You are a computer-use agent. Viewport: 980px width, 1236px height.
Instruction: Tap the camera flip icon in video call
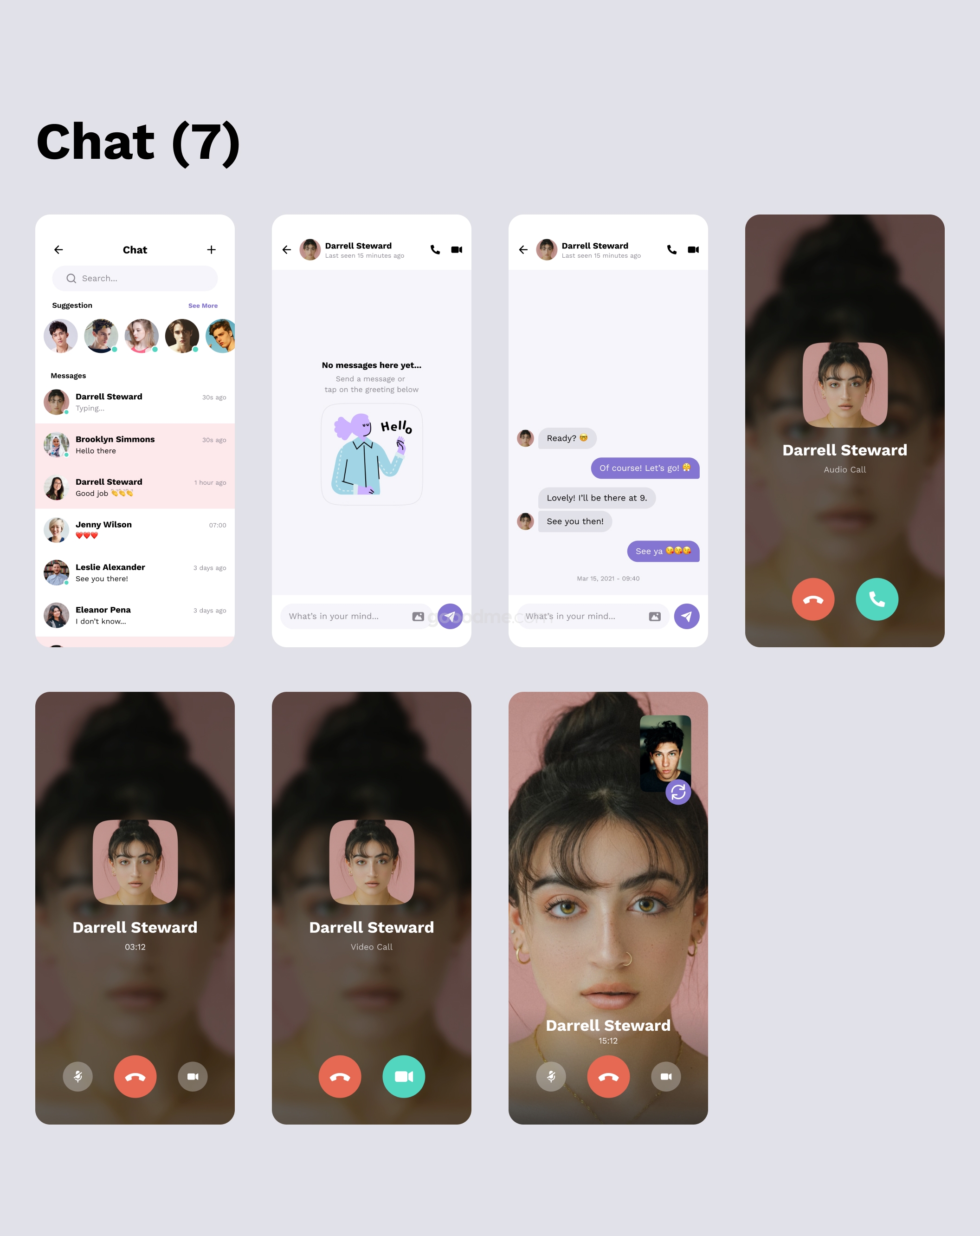[678, 792]
